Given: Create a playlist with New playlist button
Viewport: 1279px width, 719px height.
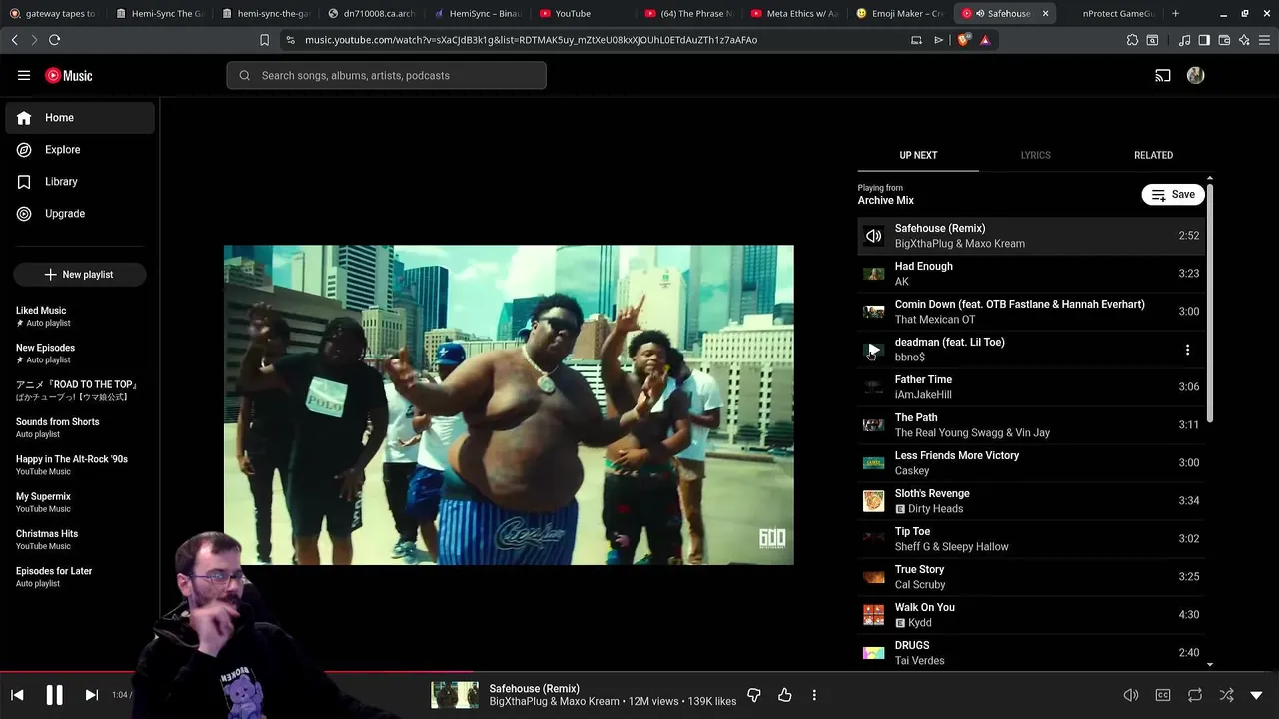Looking at the screenshot, I should [80, 275].
